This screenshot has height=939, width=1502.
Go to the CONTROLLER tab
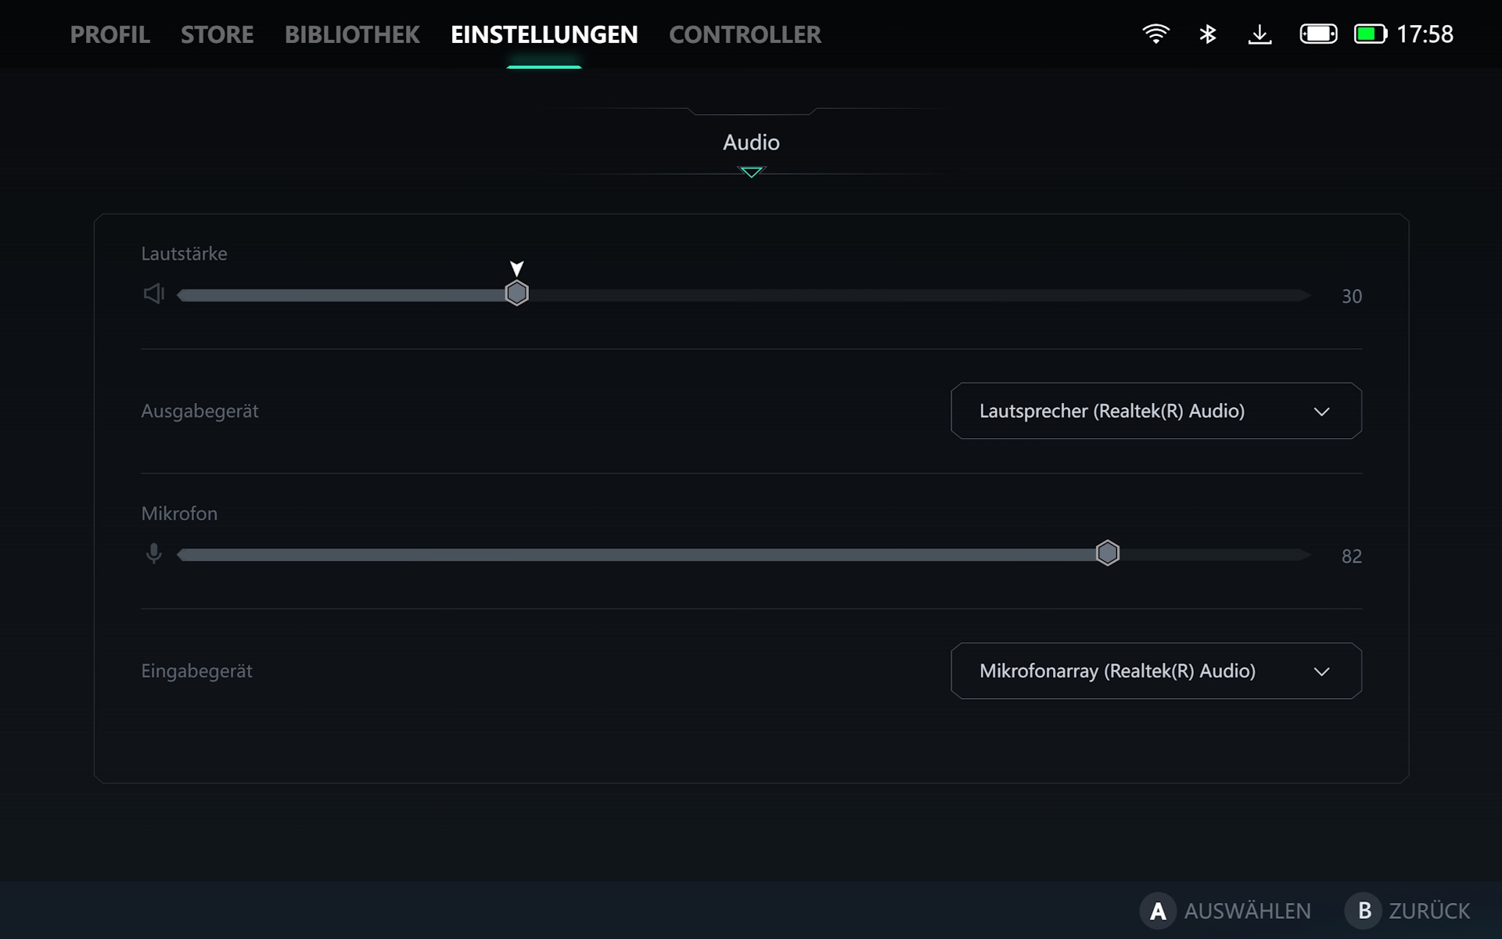click(x=745, y=34)
